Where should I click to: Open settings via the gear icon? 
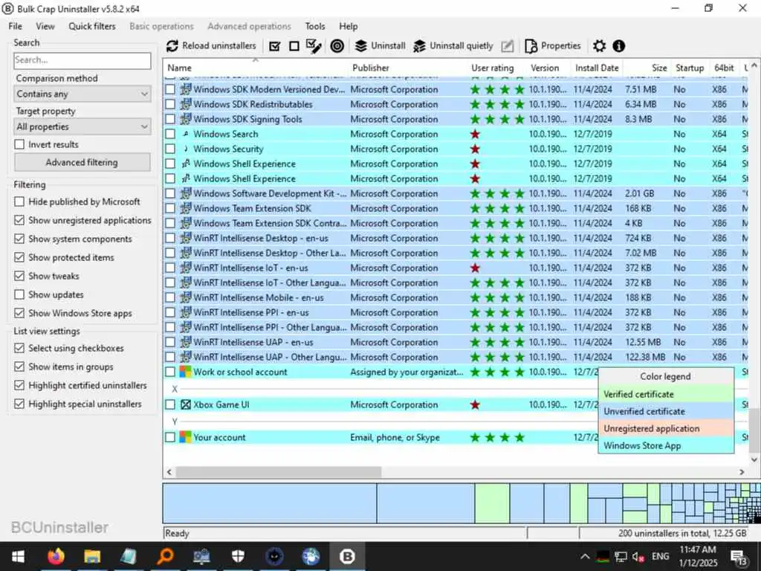(x=600, y=46)
